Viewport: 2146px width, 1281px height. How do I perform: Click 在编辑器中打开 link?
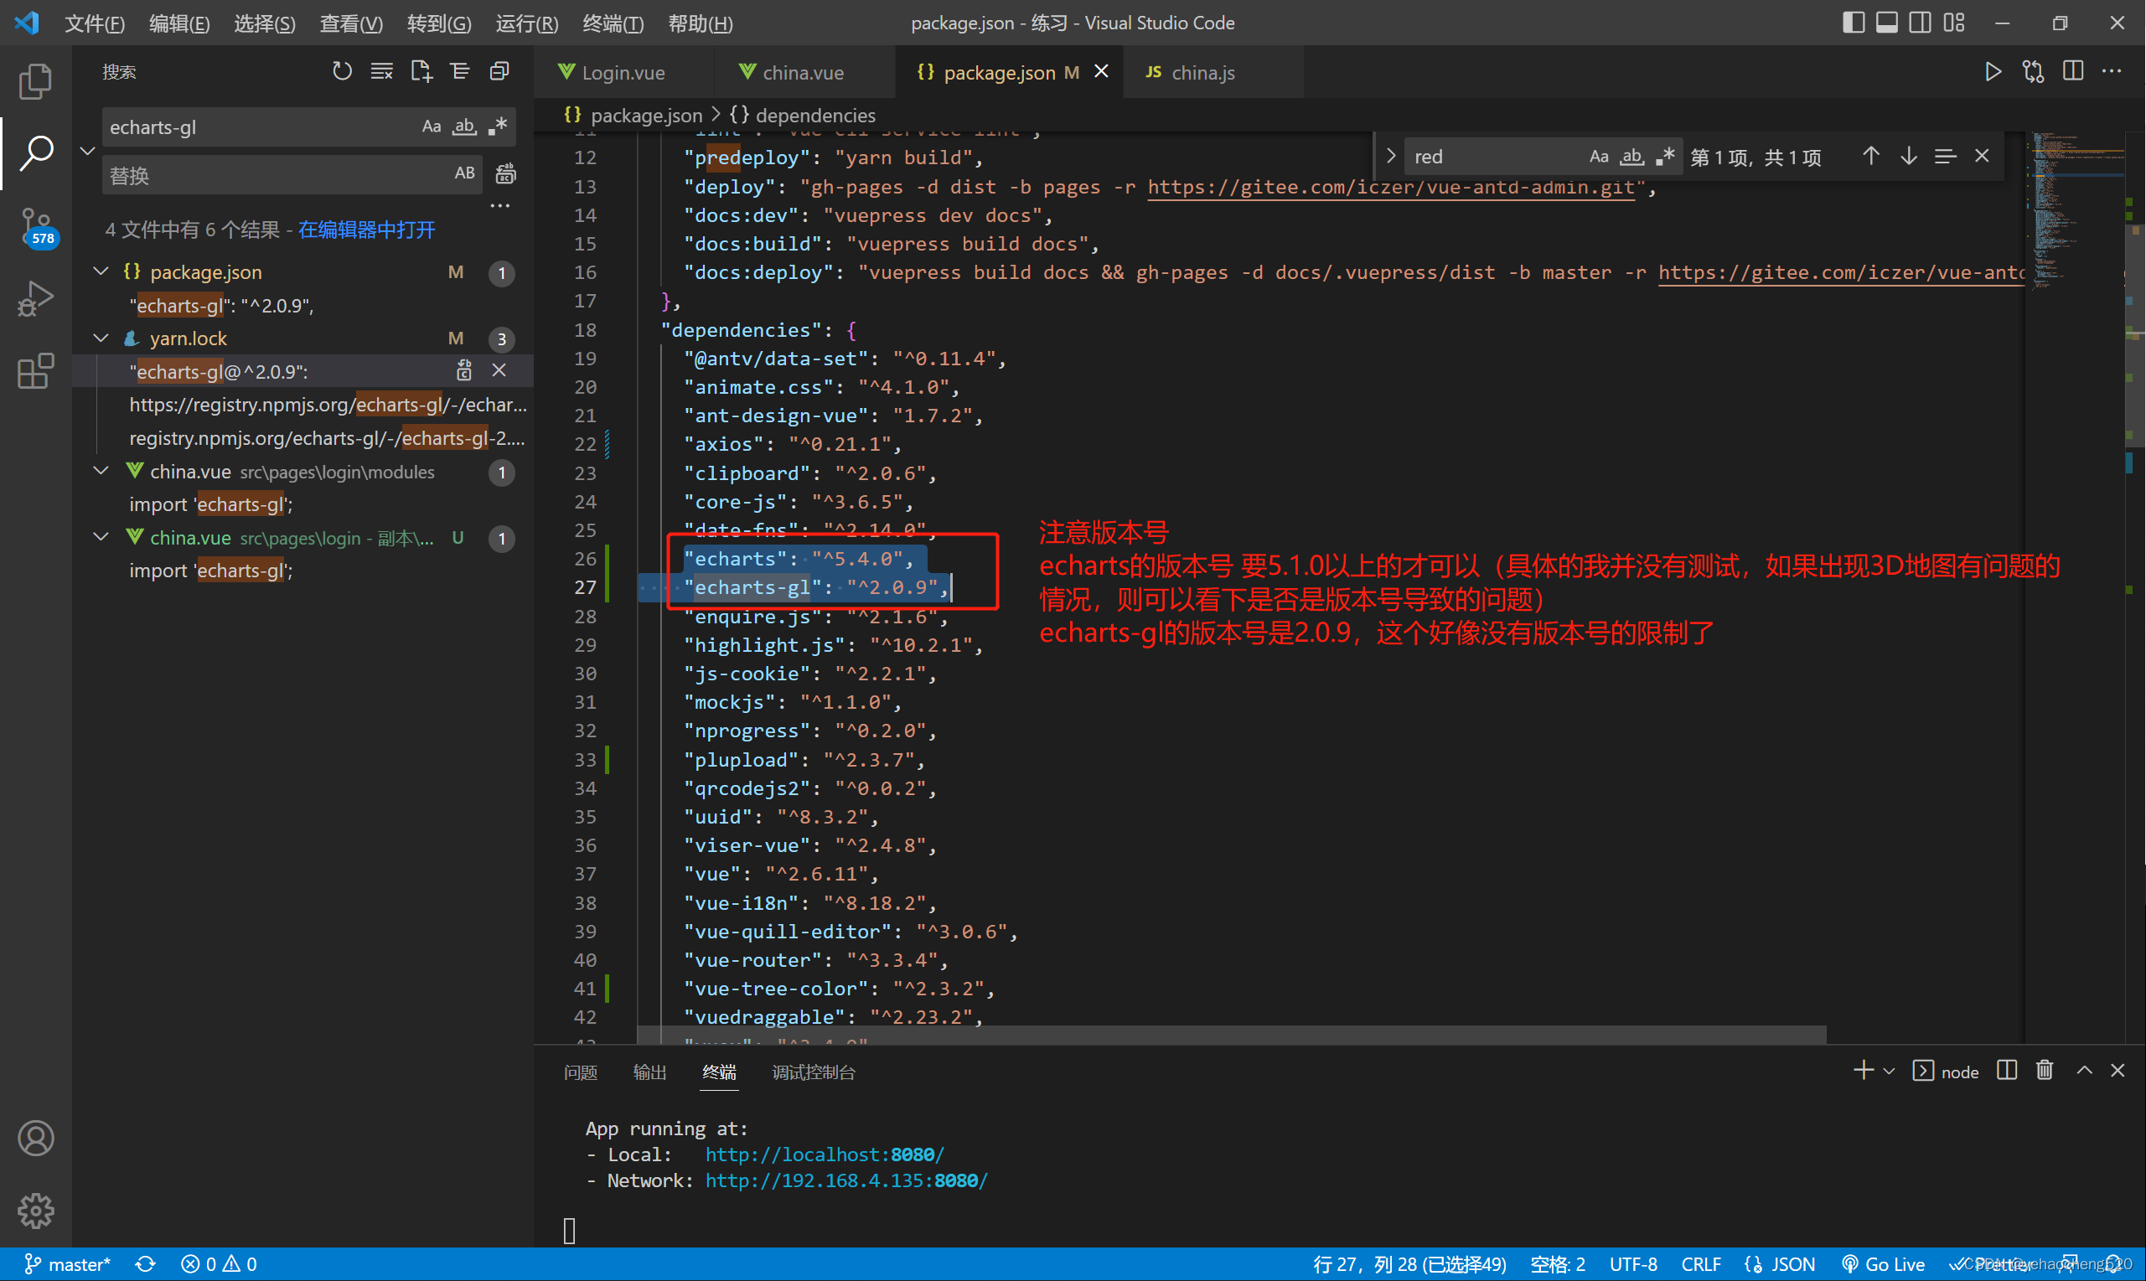366,230
